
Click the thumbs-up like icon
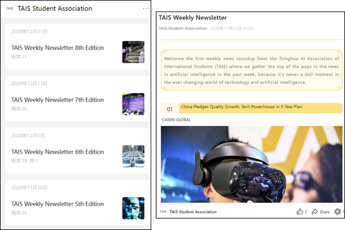tap(300, 212)
